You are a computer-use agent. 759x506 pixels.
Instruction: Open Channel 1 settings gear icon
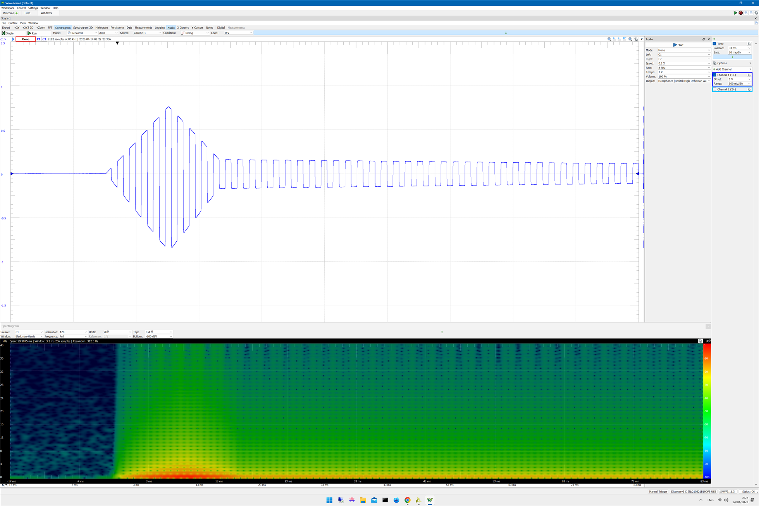coord(749,75)
